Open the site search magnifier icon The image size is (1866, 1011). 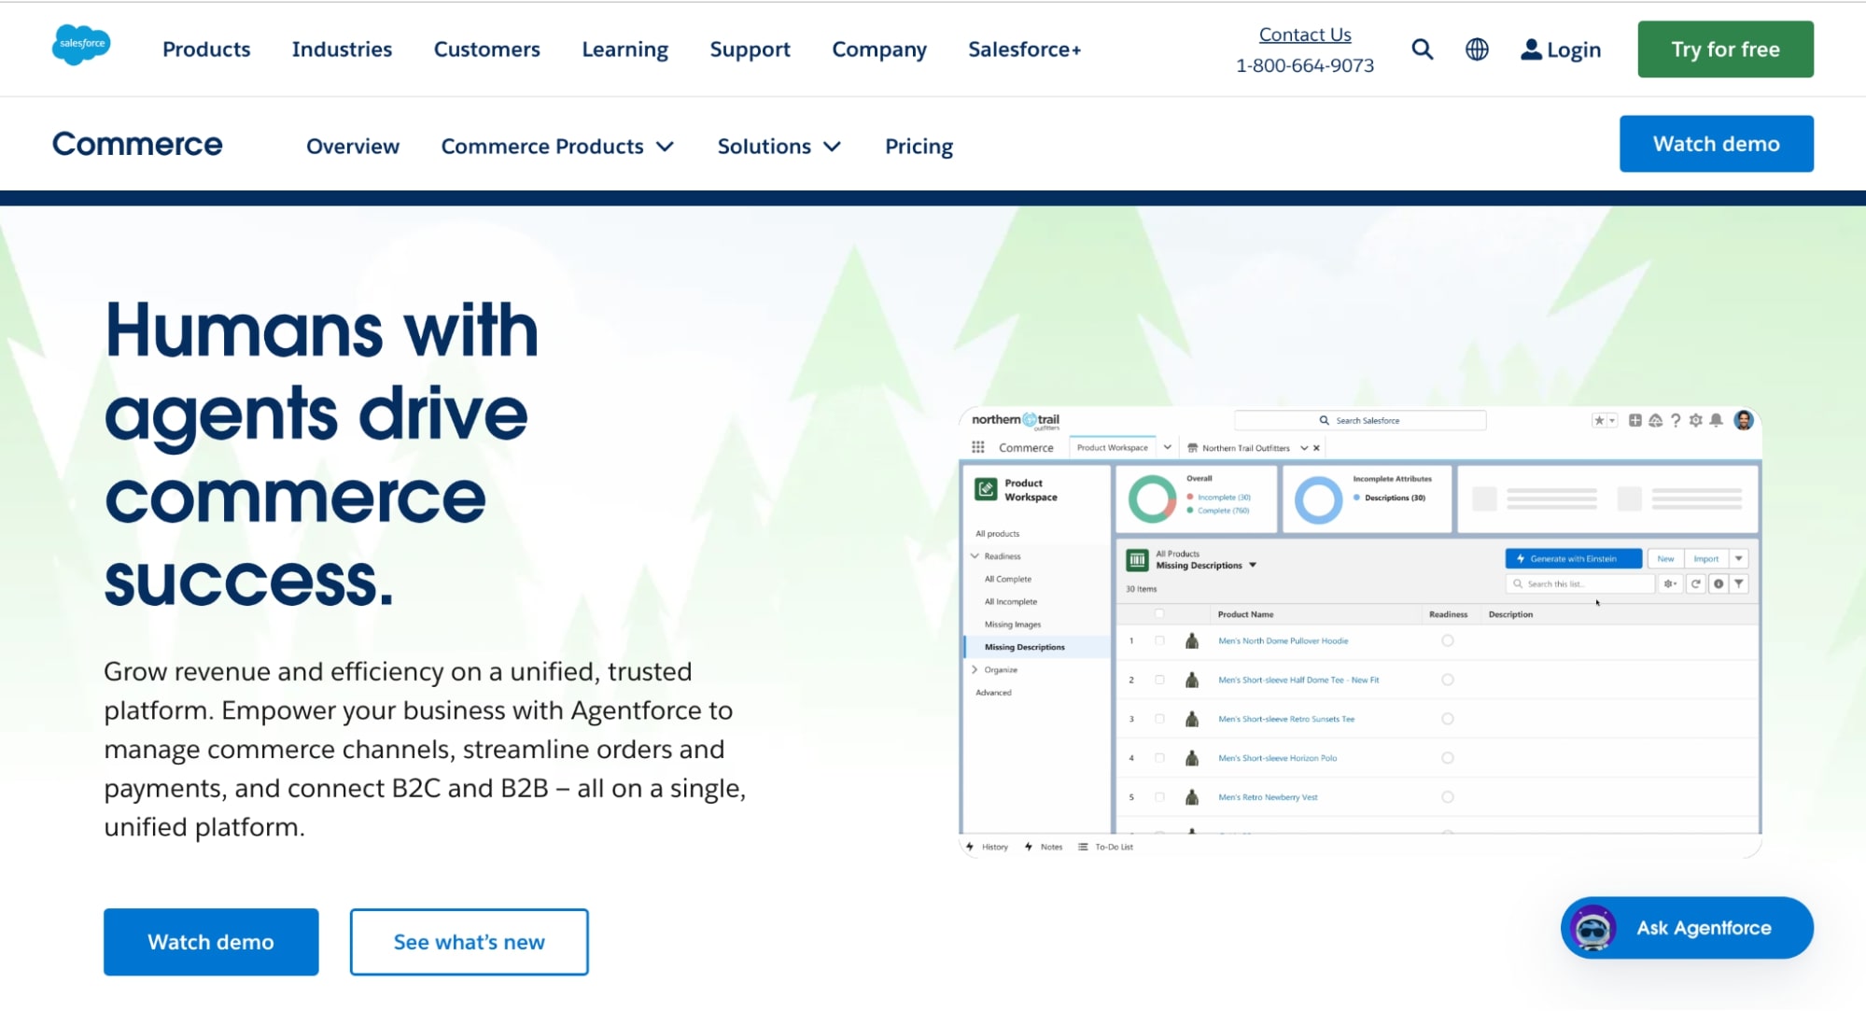tap(1422, 49)
